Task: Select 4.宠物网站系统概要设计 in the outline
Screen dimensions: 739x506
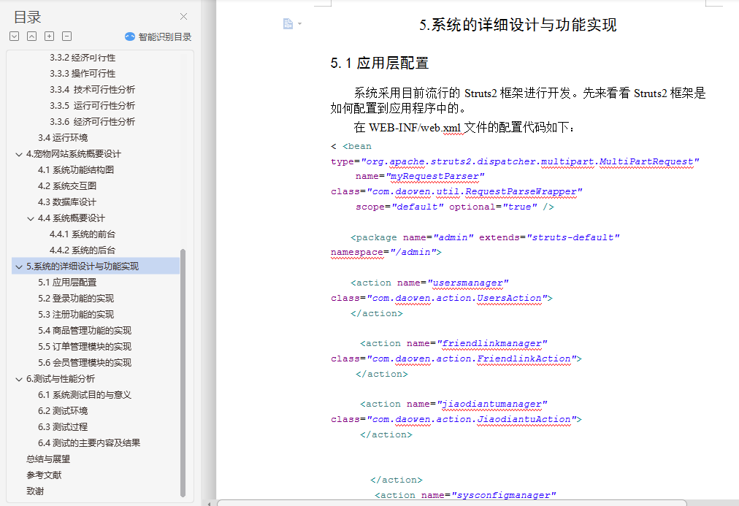Action: [74, 153]
